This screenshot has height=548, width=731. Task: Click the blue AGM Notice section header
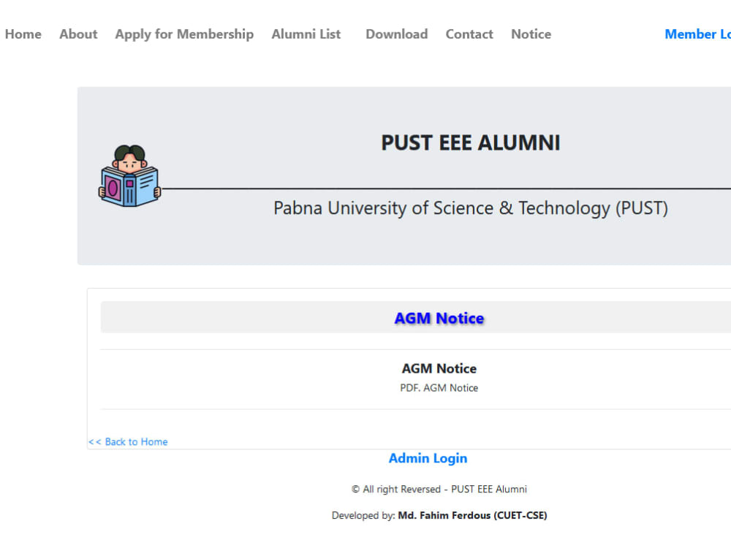point(439,318)
